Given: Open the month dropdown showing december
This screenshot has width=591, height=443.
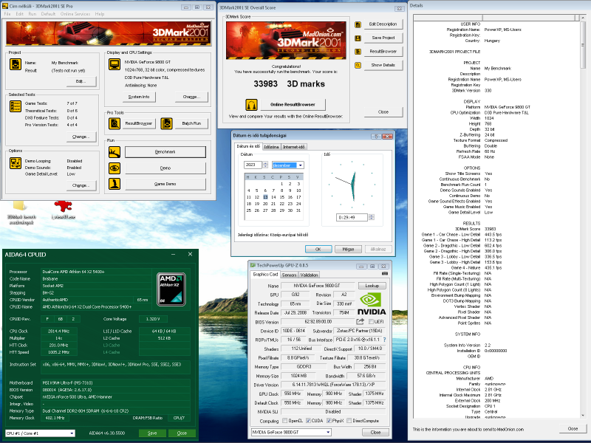Looking at the screenshot, I should [301, 165].
